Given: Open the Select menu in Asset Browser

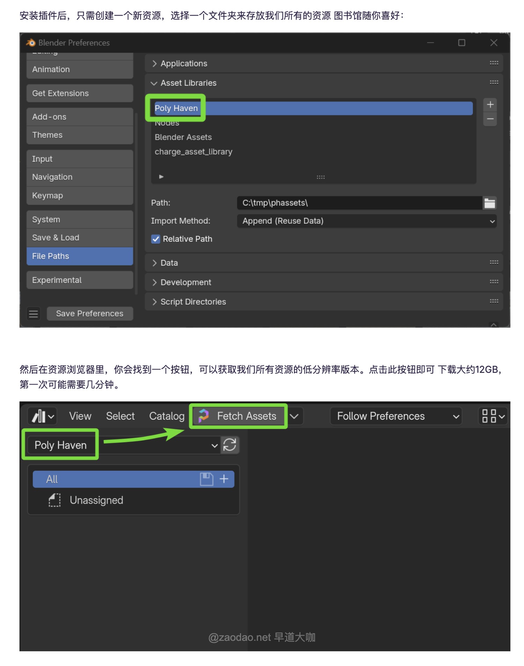Looking at the screenshot, I should click(120, 416).
